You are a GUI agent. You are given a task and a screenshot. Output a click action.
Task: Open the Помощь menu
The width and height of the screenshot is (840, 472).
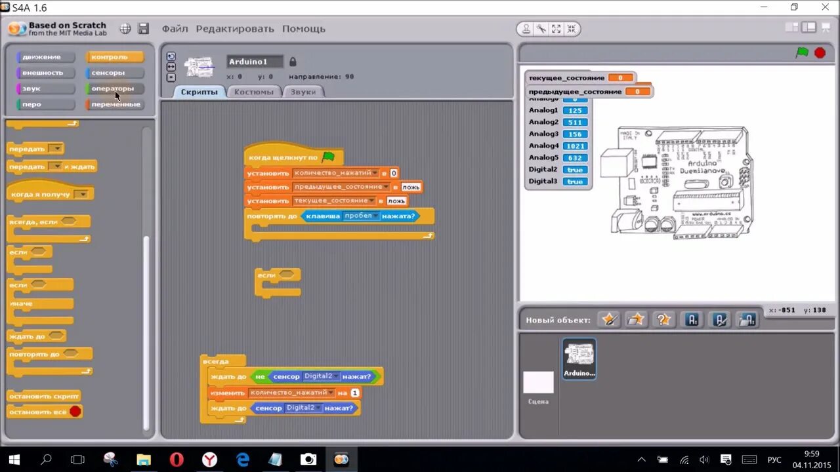pos(304,29)
